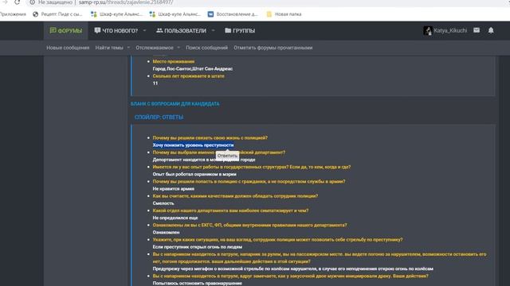Click the answer 'Если преступник открыл огонь по людям'
Screen dimensions: 510x286
tap(198, 247)
